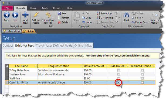Click the Copy icon
Screen dimensions: 166x99
point(83,18)
